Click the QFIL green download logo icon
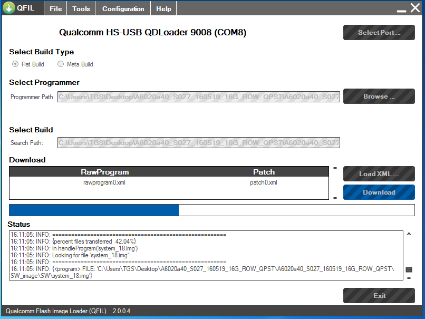The height and width of the screenshot is (319, 425). [x=9, y=7]
